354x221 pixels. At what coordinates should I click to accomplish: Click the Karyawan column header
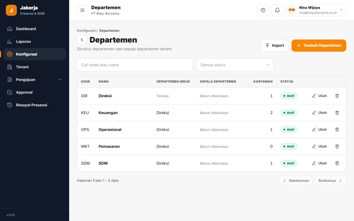tap(263, 81)
